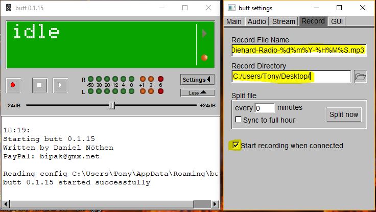The image size is (376, 212).
Task: Collapse the Settings panel button
Action: (x=198, y=80)
